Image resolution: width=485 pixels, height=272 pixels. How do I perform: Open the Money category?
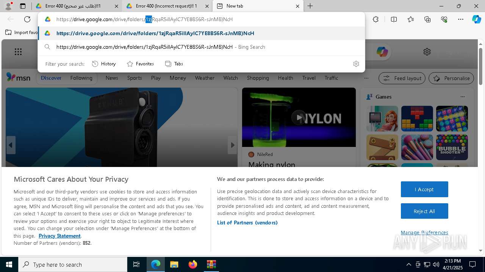coord(178,78)
